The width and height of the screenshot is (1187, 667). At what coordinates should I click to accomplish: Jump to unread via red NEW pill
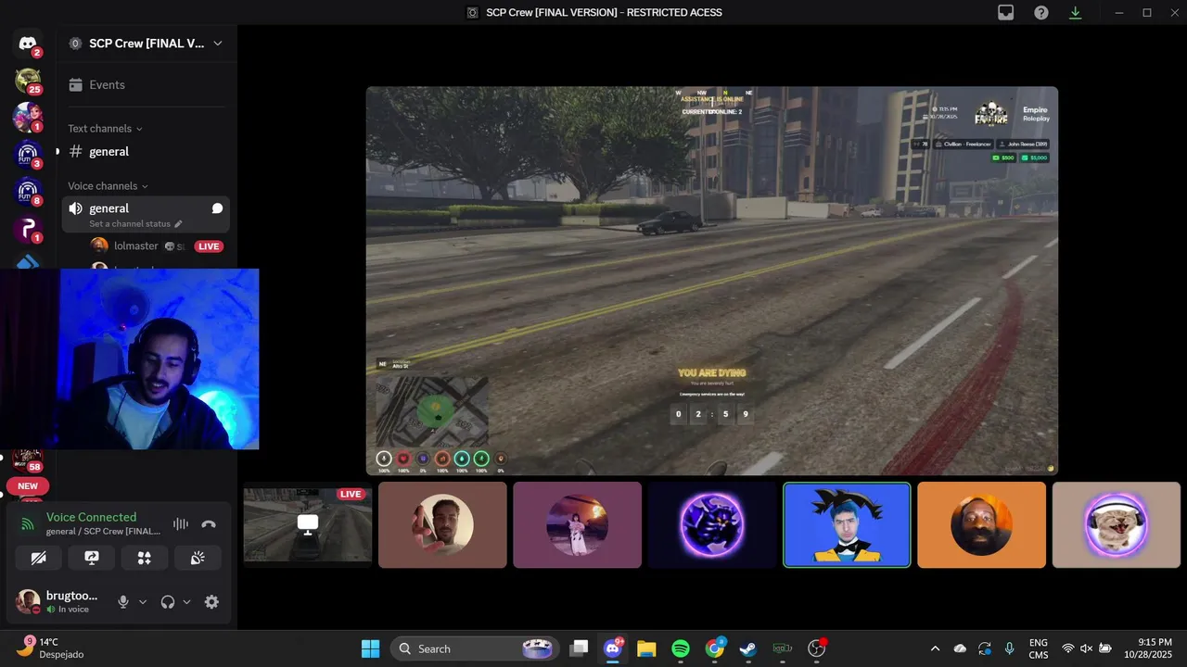click(28, 486)
